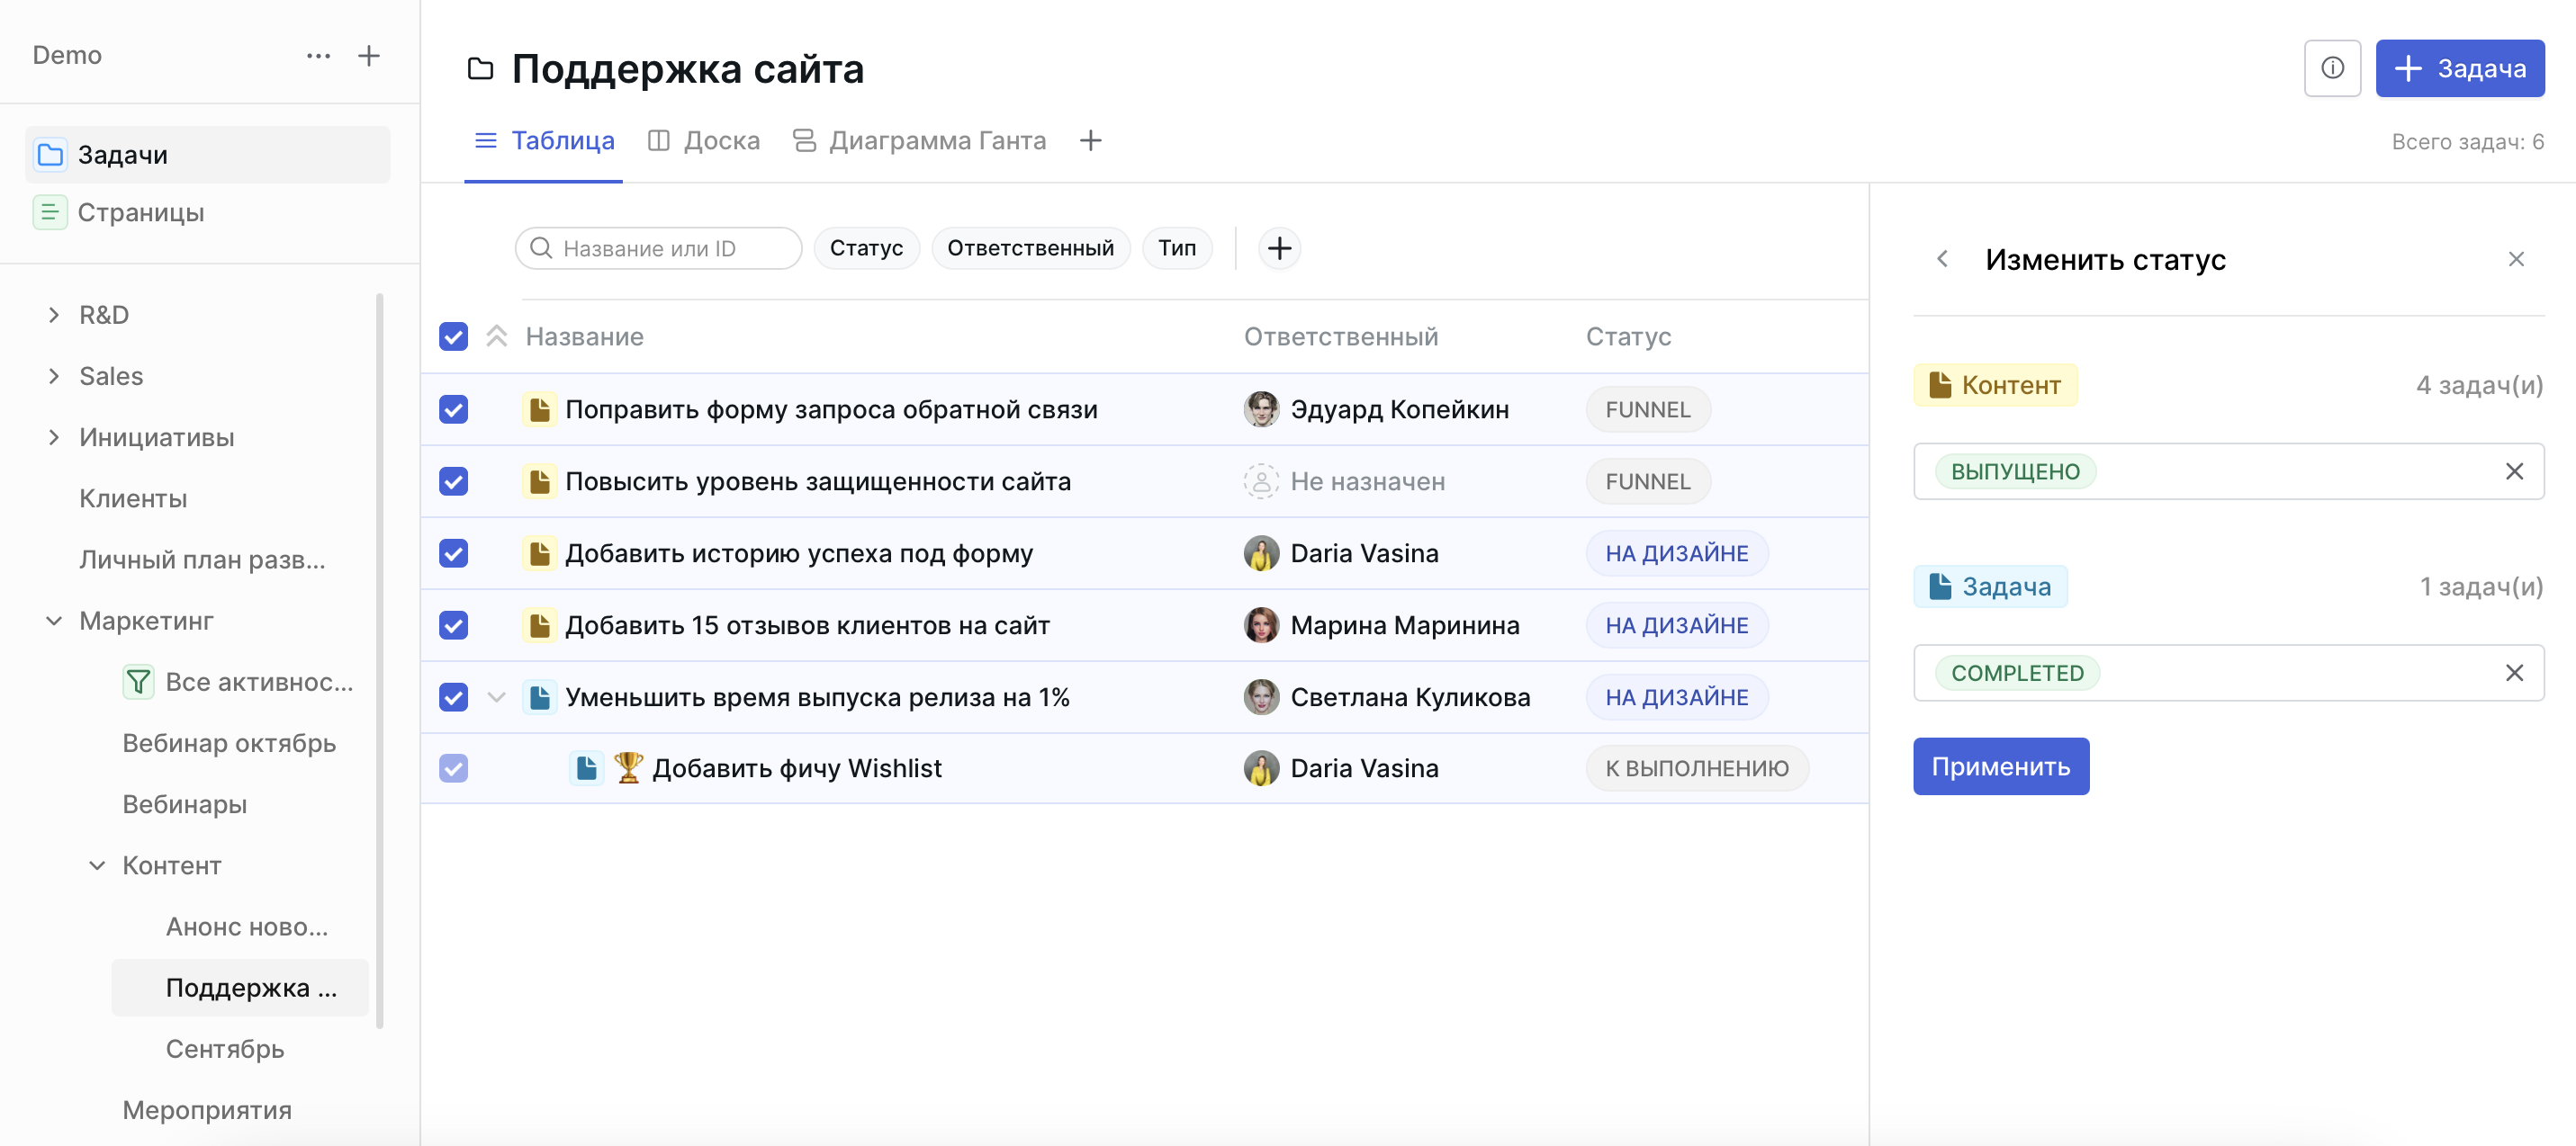The image size is (2576, 1146).
Task: Open the ellipsis menu next to Demo
Action: click(318, 56)
